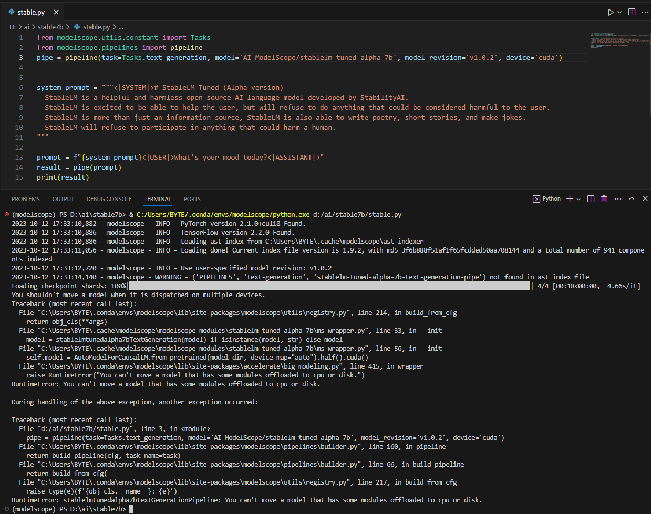Click the big_modeling.py line 415 traceback path
651x514 pixels.
190,366
